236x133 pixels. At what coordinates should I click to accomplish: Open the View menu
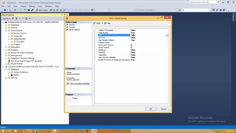click(15, 6)
